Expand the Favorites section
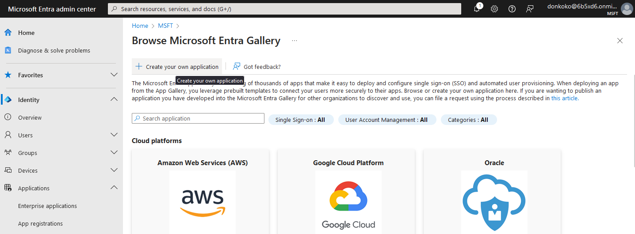Screen dimensions: 635x234 pos(114,75)
